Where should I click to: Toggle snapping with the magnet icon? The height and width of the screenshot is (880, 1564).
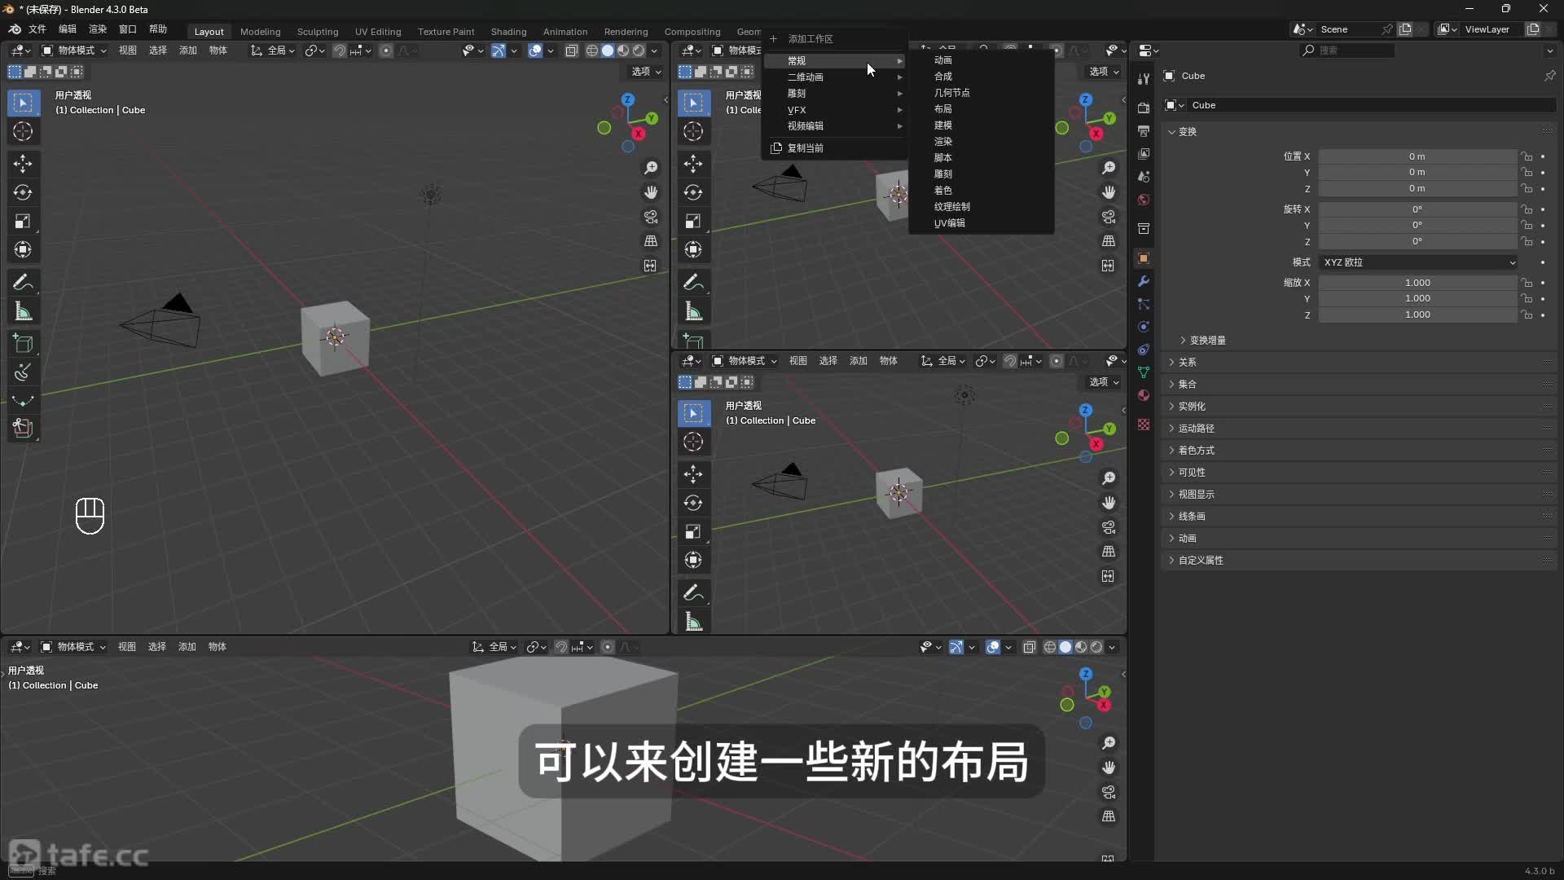[x=340, y=50]
